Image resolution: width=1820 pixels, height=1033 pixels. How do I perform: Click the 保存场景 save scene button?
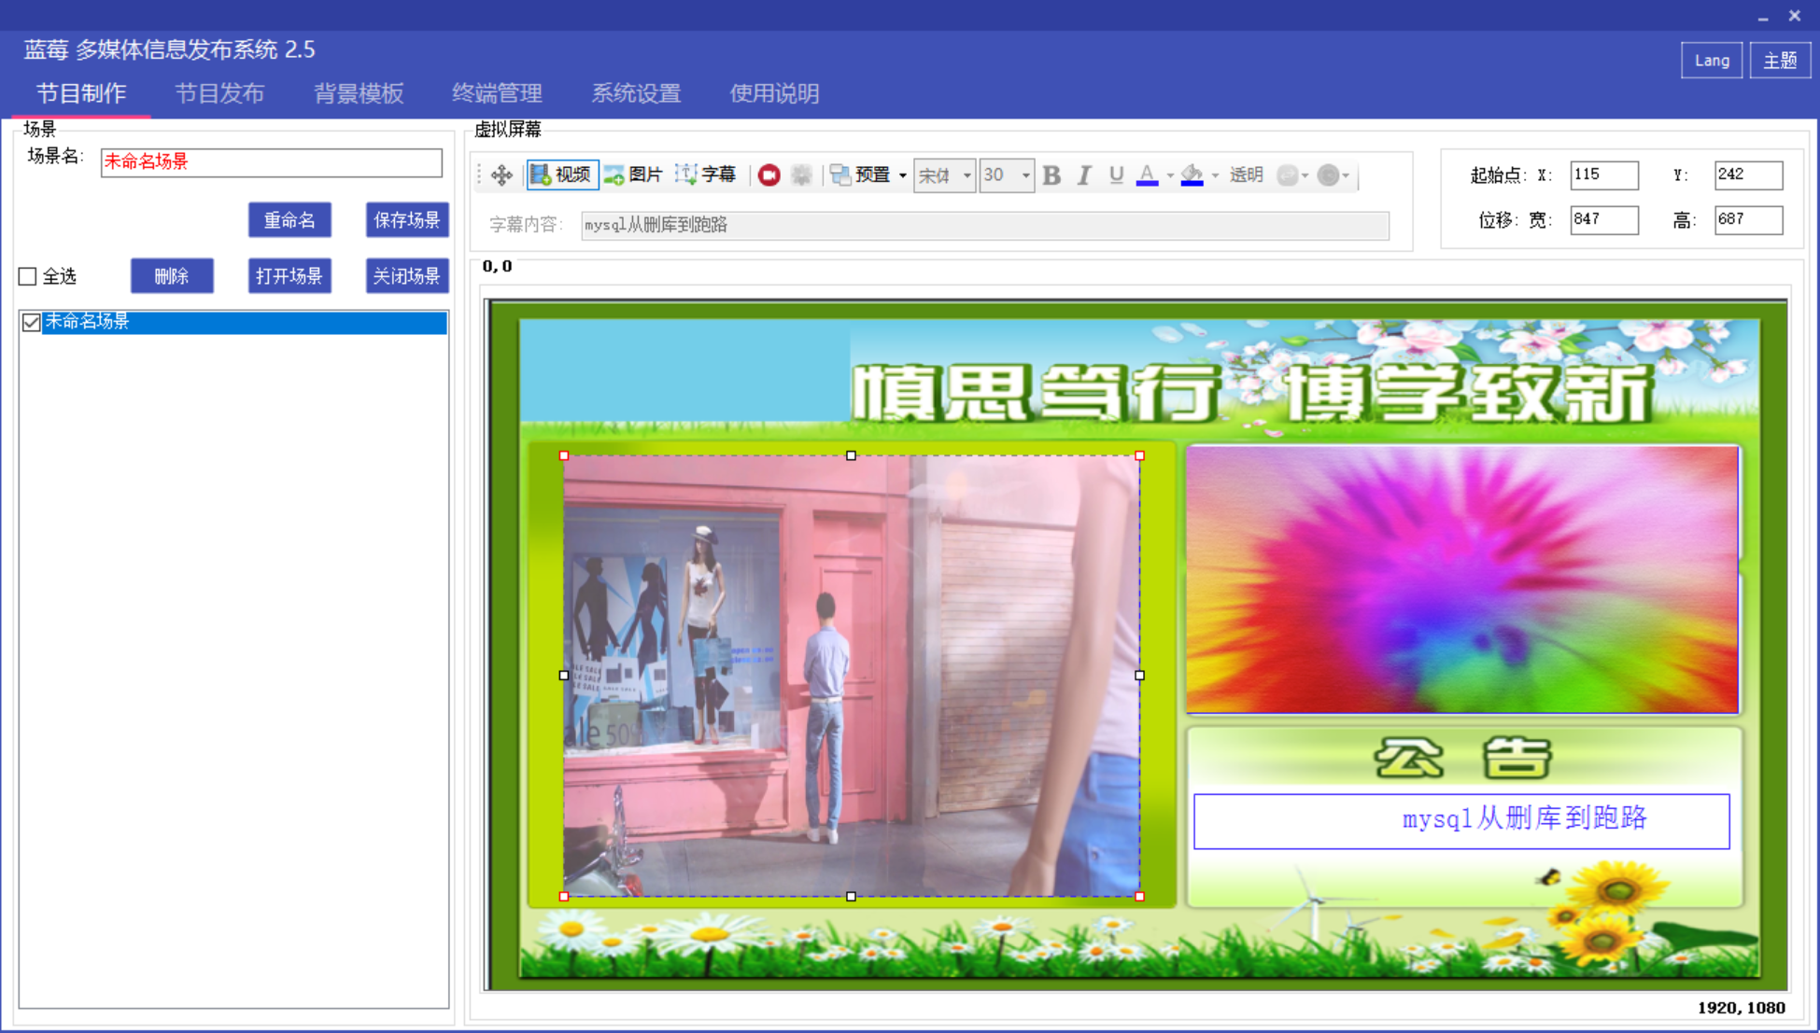click(x=406, y=220)
